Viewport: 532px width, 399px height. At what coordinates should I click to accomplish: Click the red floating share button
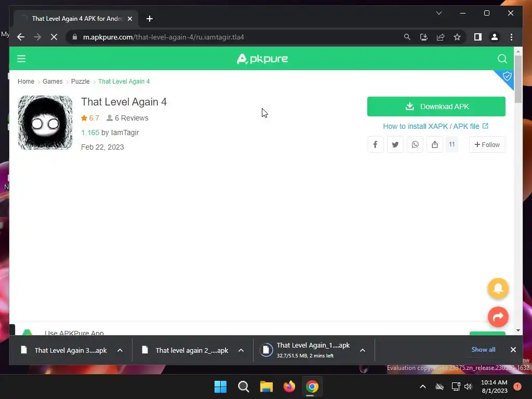(x=498, y=317)
